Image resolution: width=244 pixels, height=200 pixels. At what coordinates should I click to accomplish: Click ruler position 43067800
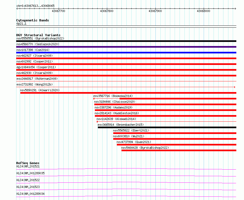(107, 11)
